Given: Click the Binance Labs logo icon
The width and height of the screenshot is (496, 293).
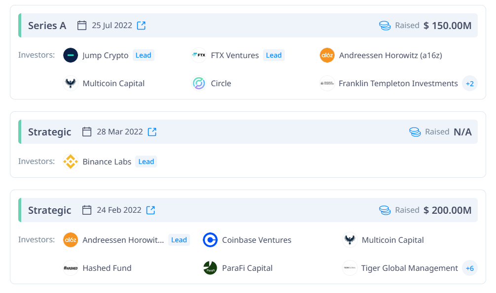Looking at the screenshot, I should [71, 162].
